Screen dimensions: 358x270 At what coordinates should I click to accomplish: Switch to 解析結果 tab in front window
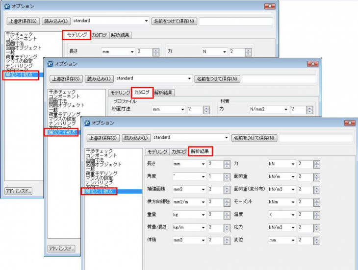200,151
